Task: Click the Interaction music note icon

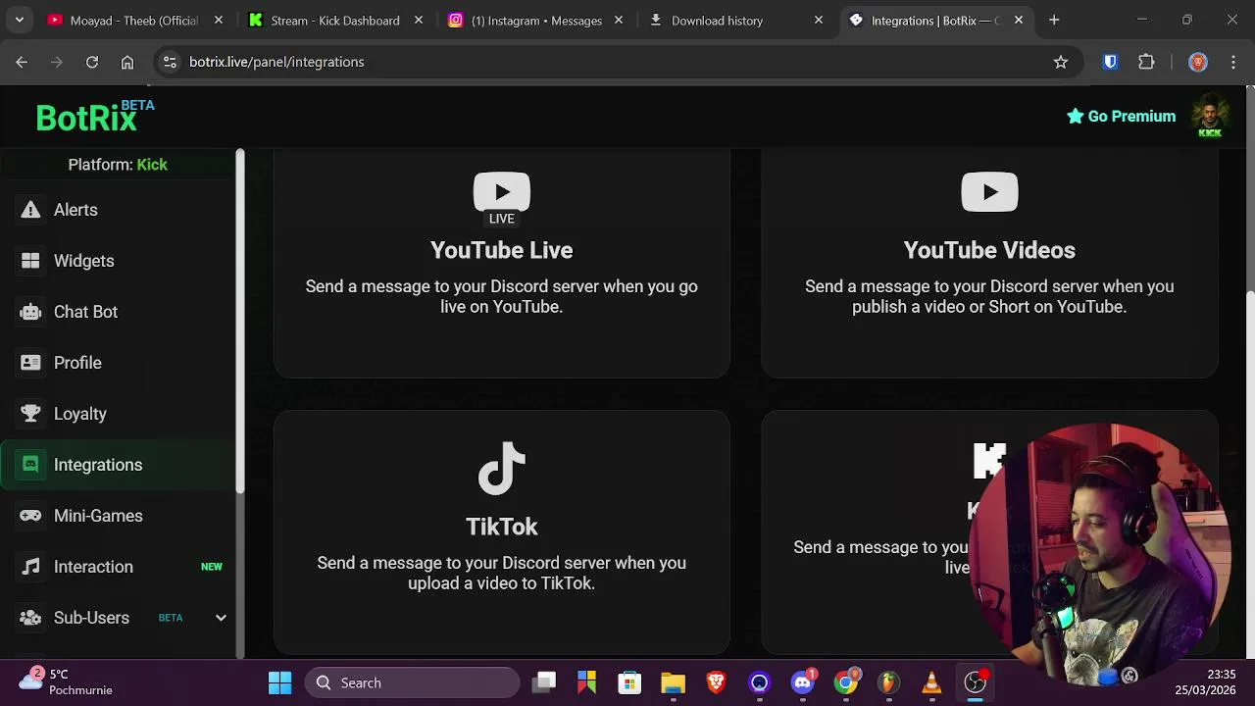Action: (30, 567)
